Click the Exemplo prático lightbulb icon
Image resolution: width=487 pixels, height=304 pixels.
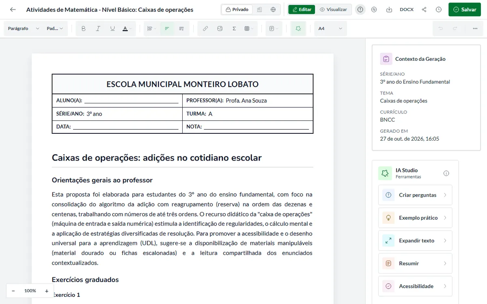(388, 218)
